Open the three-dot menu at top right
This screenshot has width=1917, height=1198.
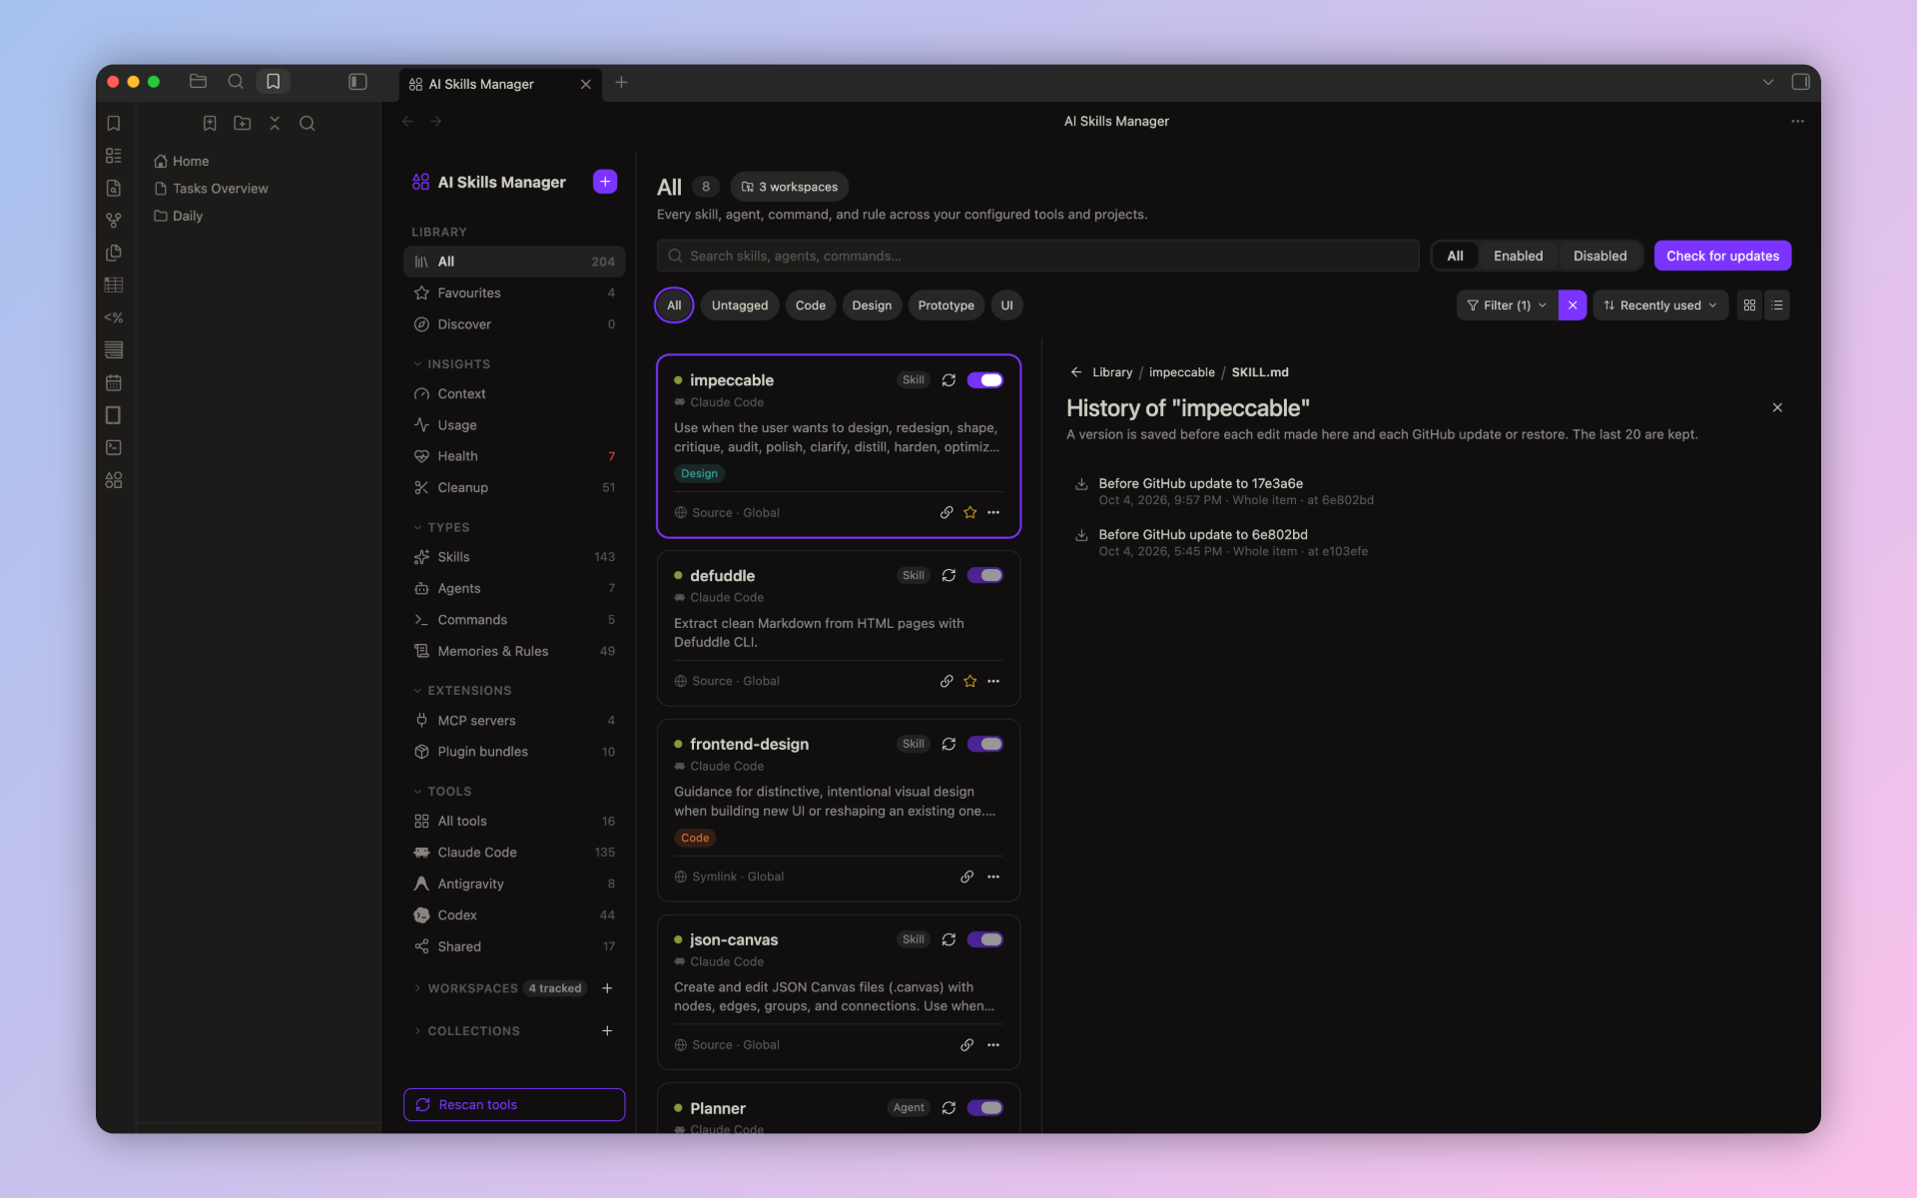[1797, 121]
